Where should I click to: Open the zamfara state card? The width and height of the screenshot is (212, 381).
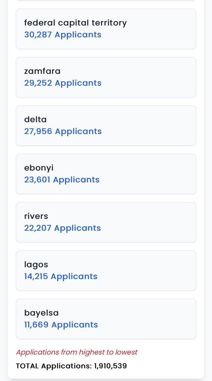pyautogui.click(x=106, y=77)
